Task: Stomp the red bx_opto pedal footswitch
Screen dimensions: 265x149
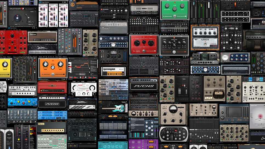Action: coord(143,51)
